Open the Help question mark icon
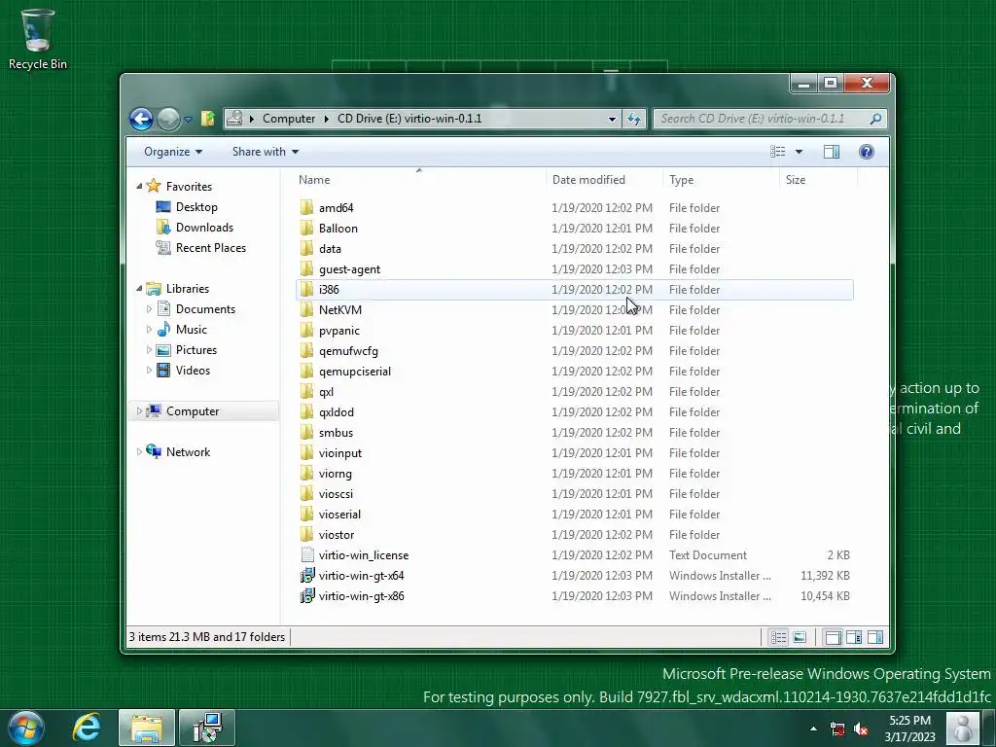The height and width of the screenshot is (747, 996). [x=867, y=151]
